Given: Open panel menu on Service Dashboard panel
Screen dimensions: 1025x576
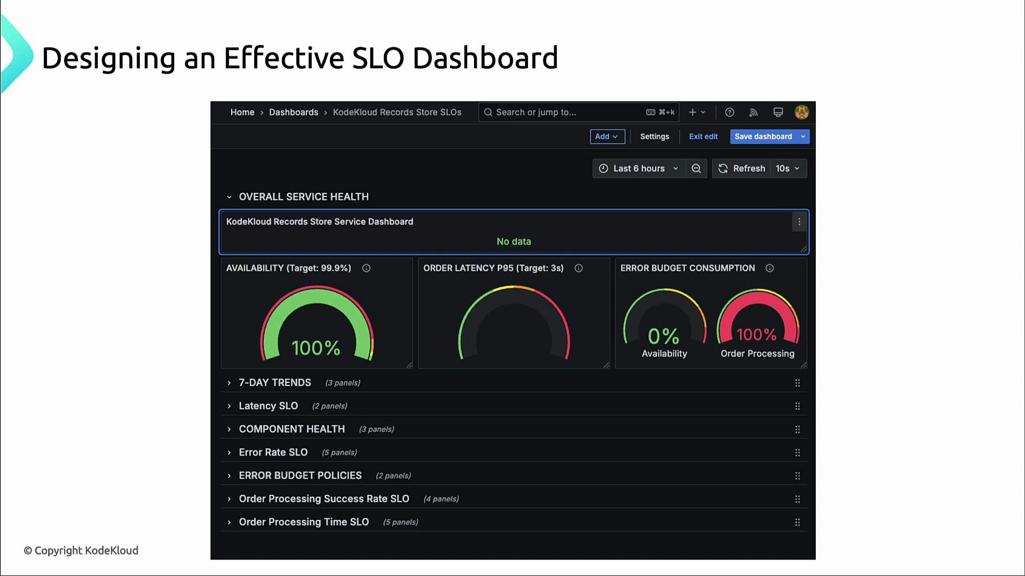Looking at the screenshot, I should [799, 221].
